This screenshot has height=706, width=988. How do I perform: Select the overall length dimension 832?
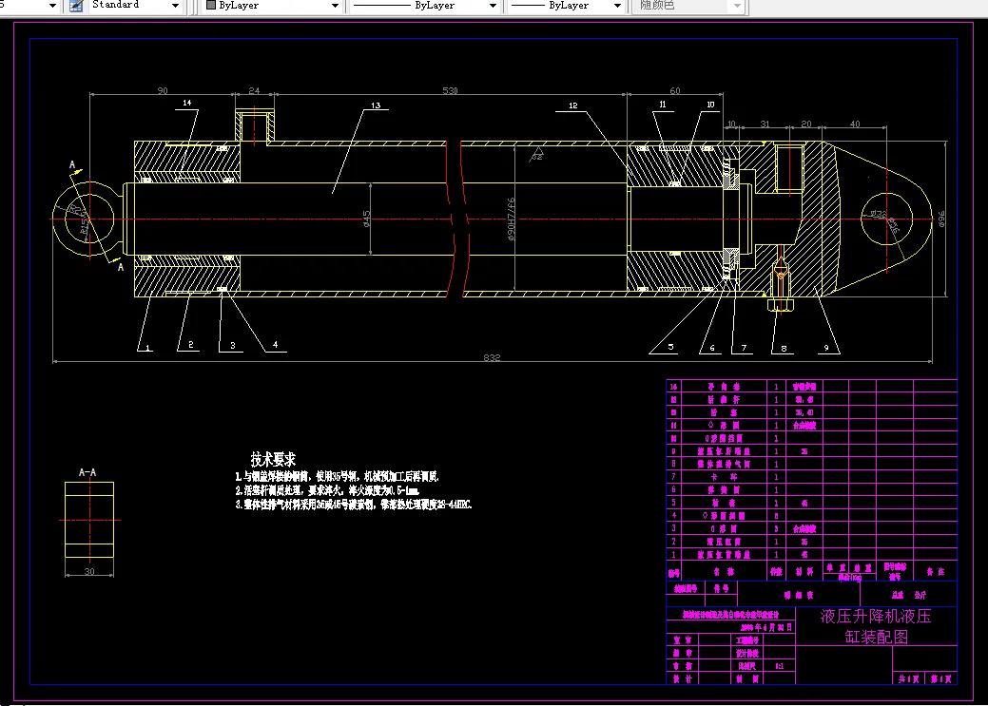tap(493, 357)
